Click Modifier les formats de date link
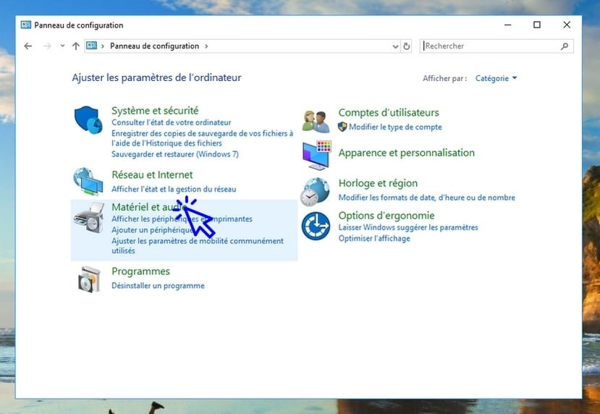 pos(426,198)
